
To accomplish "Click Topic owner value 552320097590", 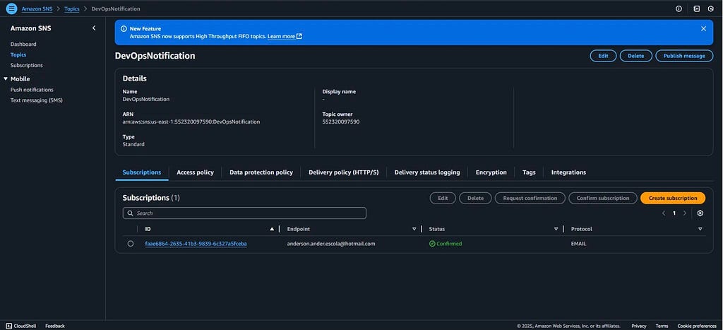I will click(x=341, y=122).
